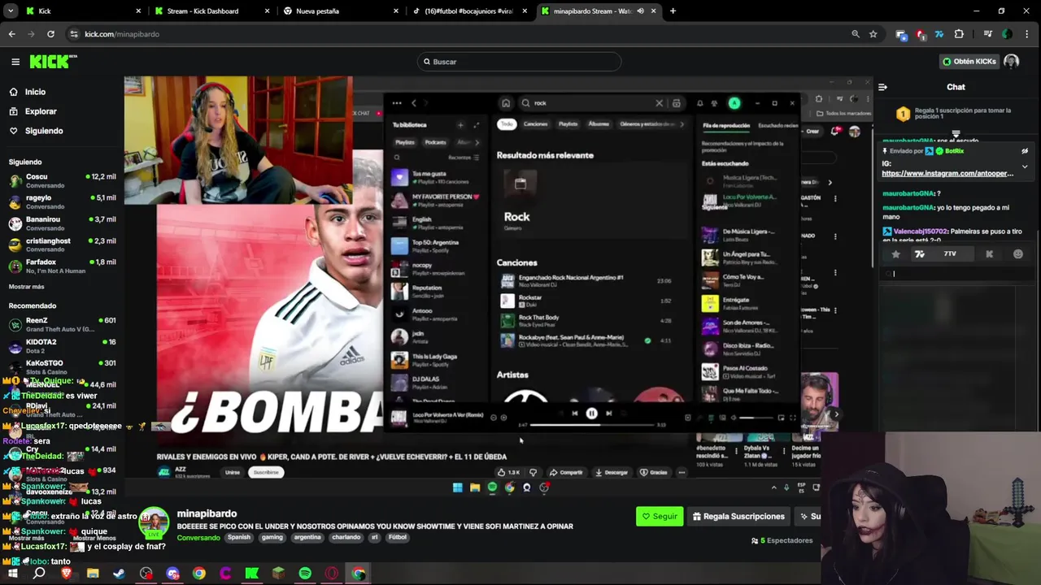Skip to next track in Spotify

click(x=608, y=414)
